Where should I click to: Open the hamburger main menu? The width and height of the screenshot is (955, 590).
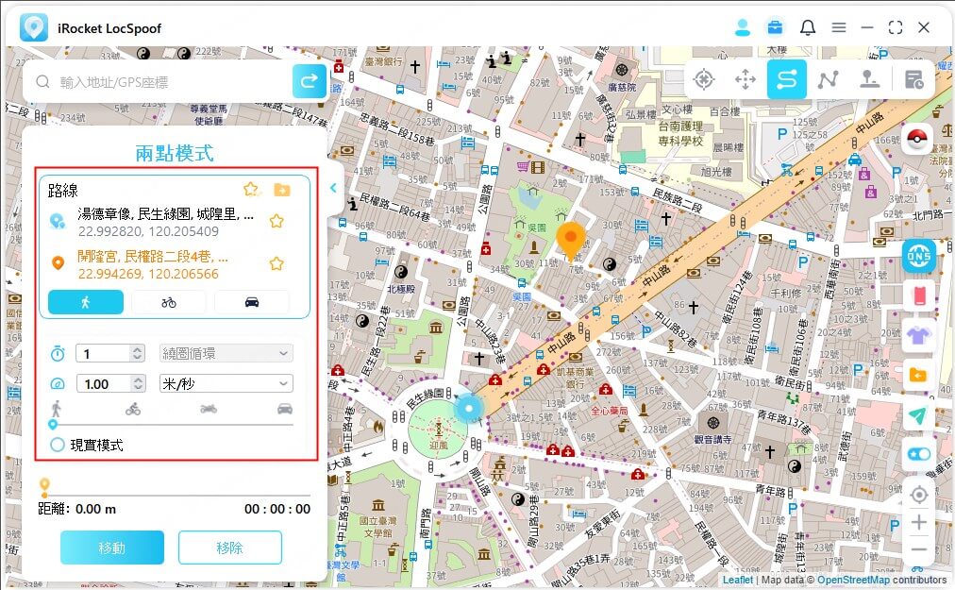839,27
